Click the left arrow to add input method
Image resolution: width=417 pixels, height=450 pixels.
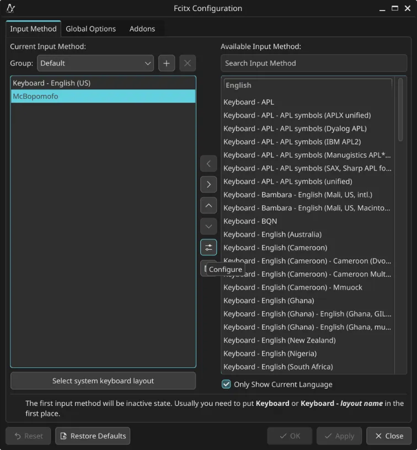(x=209, y=164)
